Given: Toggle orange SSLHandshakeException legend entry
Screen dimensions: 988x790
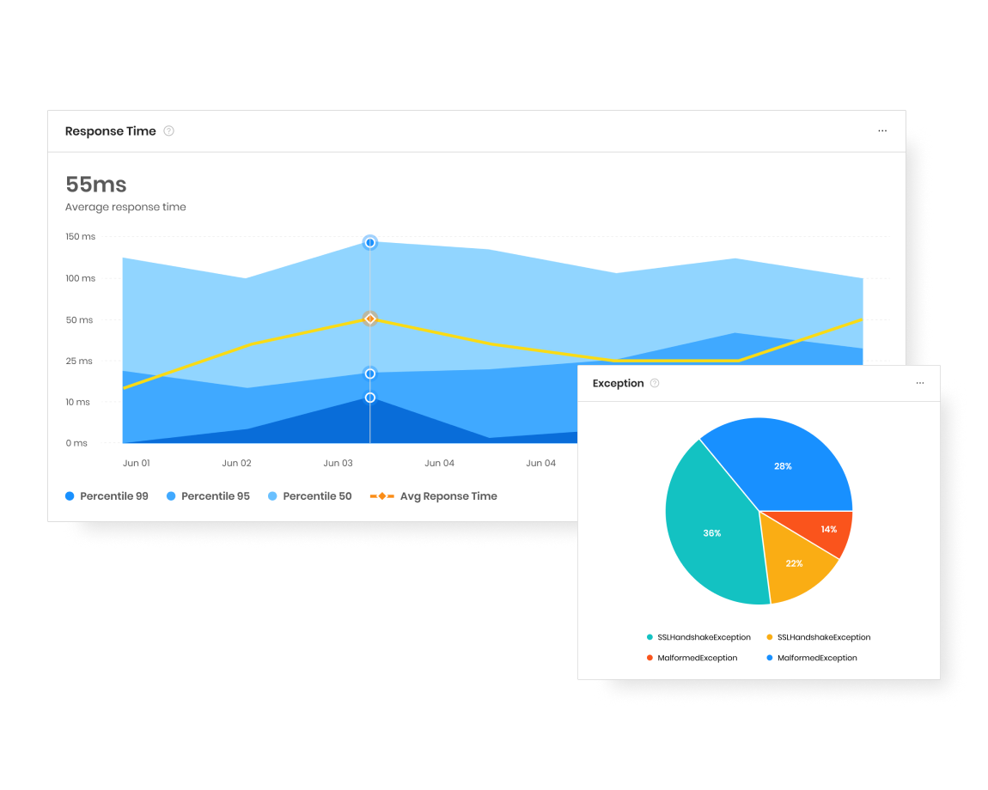Looking at the screenshot, I should (x=819, y=637).
